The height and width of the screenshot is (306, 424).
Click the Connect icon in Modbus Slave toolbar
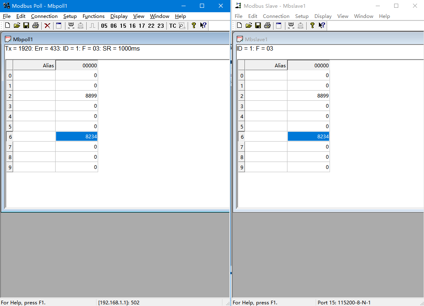click(292, 26)
